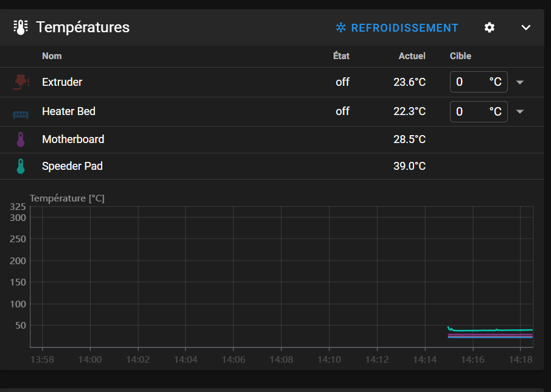The width and height of the screenshot is (551, 392).
Task: Click the purple Motherboard thermometer icon
Action: tap(21, 139)
